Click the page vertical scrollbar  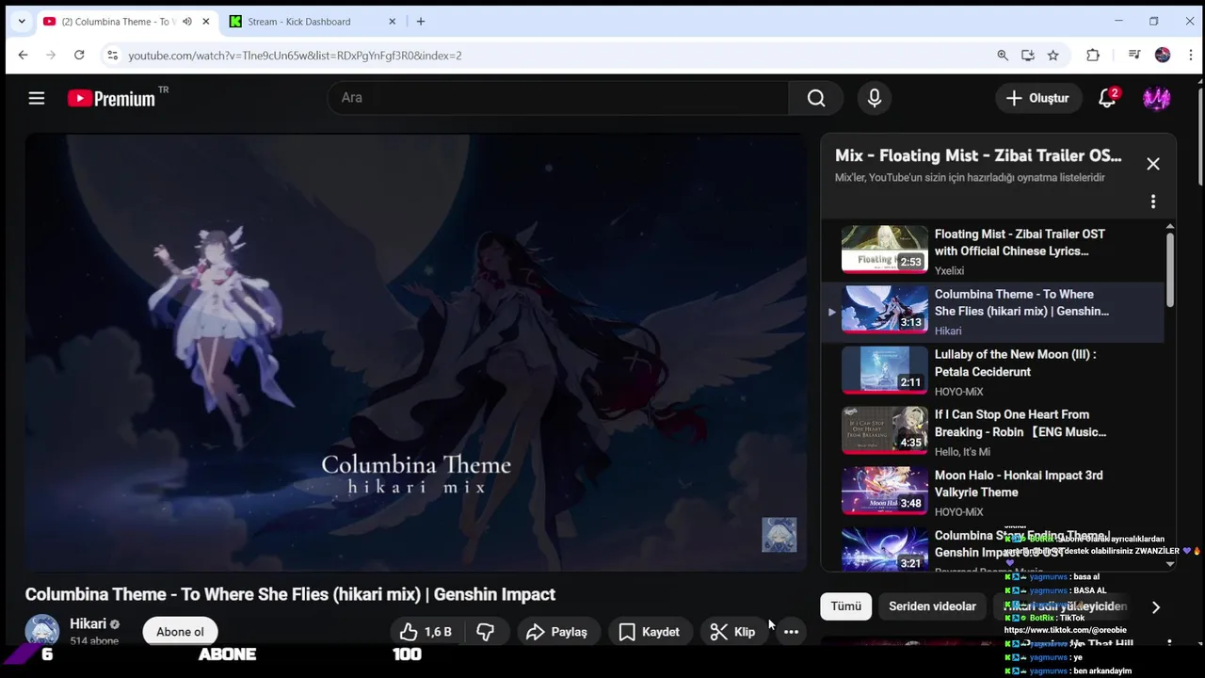tap(1200, 137)
